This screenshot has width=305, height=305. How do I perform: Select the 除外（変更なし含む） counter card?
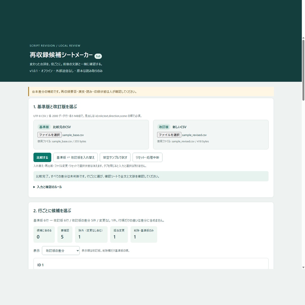pos(91,234)
